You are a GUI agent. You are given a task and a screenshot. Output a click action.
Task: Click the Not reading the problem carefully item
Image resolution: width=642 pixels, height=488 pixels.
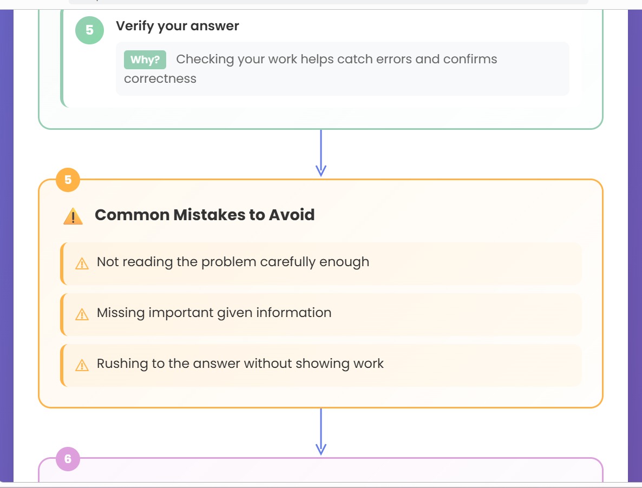click(x=321, y=263)
